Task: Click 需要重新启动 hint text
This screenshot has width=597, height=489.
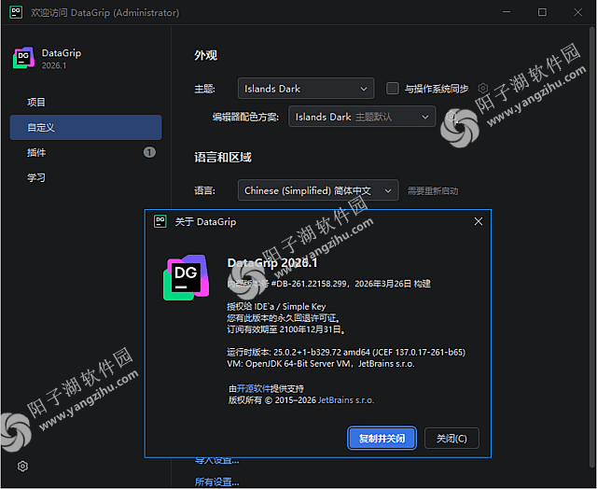Action: click(x=433, y=190)
